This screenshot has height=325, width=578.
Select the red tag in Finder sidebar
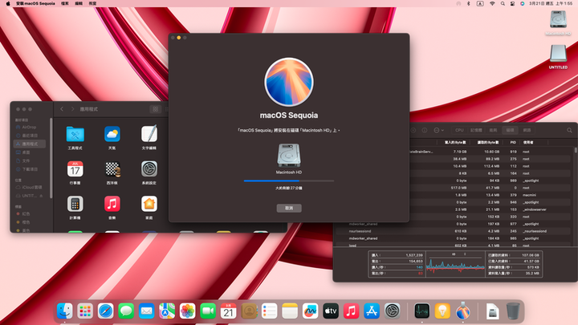[30, 213]
